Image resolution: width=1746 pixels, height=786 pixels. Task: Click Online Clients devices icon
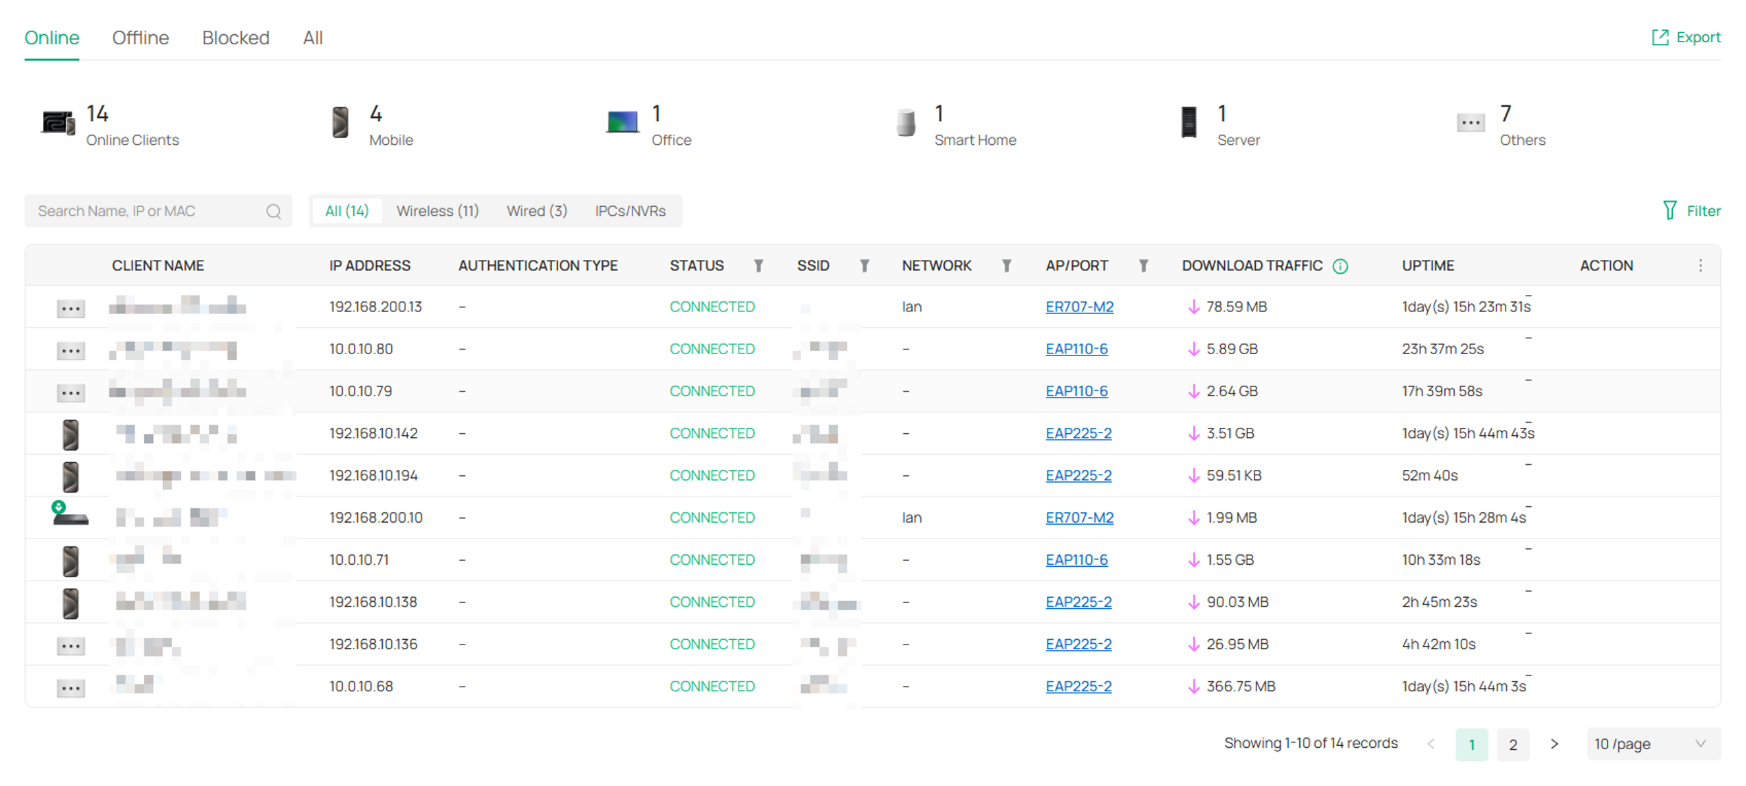pos(58,123)
